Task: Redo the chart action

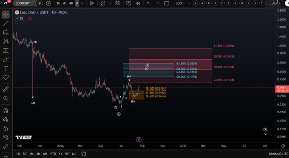Action: click(x=157, y=3)
